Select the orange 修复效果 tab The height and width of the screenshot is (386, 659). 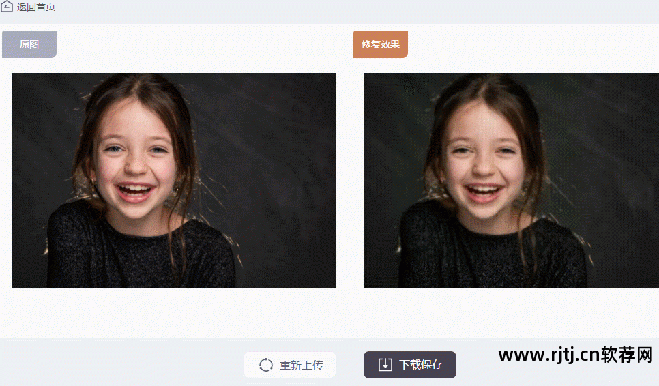381,44
